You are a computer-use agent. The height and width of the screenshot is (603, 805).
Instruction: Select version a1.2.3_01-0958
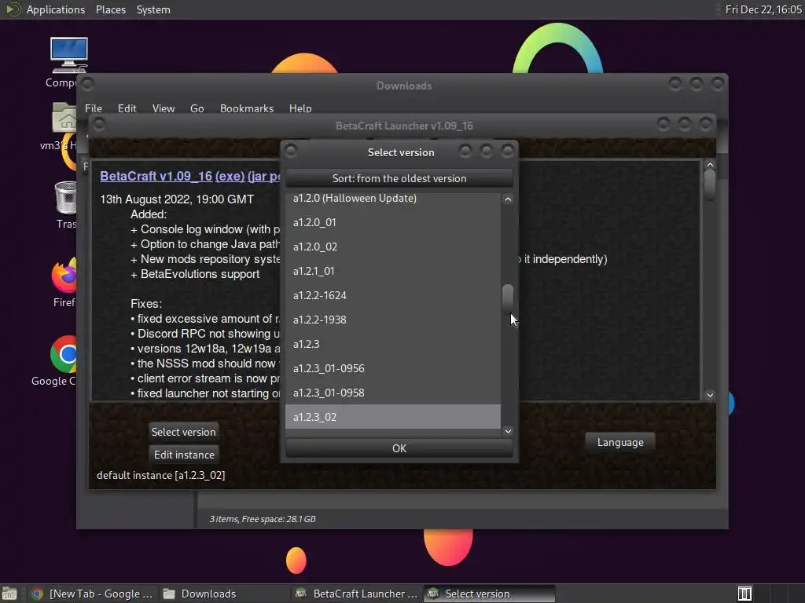[x=393, y=393]
